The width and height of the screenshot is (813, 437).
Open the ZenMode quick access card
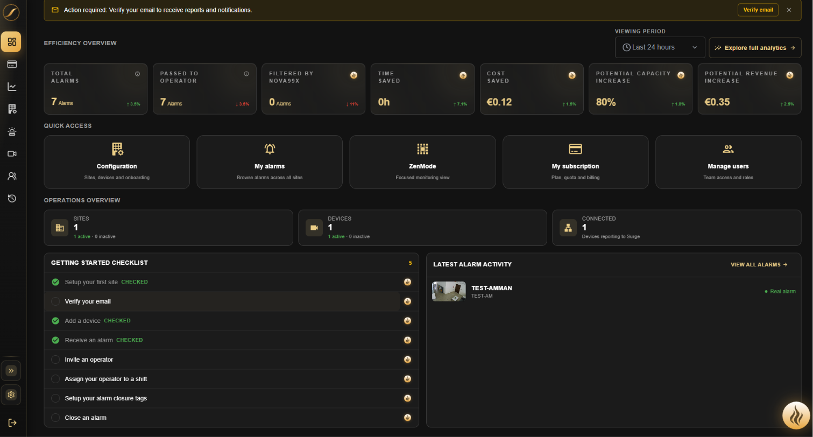click(422, 162)
